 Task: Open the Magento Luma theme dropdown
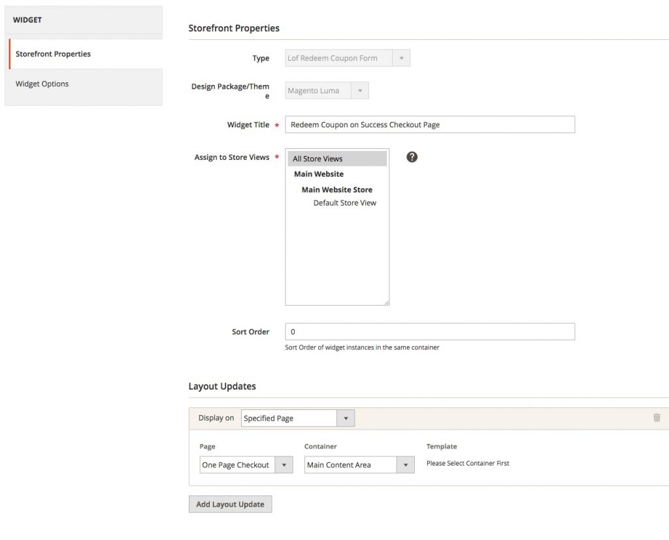pyautogui.click(x=327, y=90)
